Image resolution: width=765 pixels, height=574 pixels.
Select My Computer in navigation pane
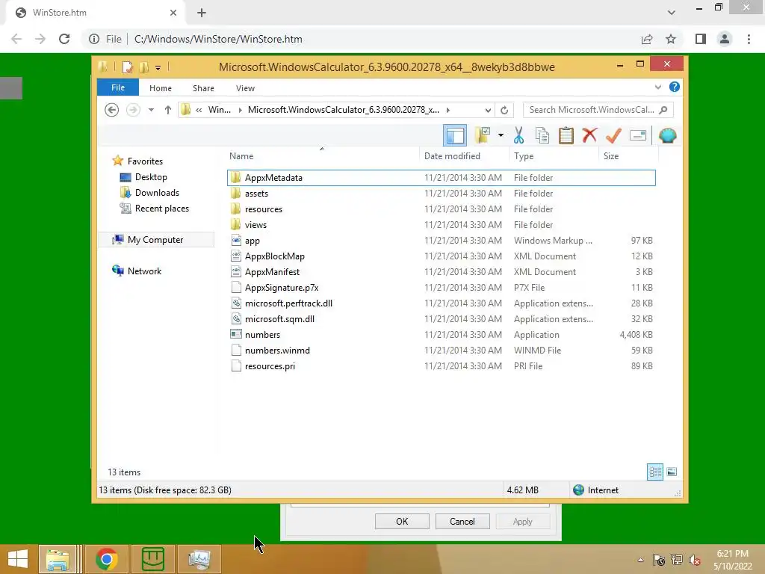pos(156,239)
